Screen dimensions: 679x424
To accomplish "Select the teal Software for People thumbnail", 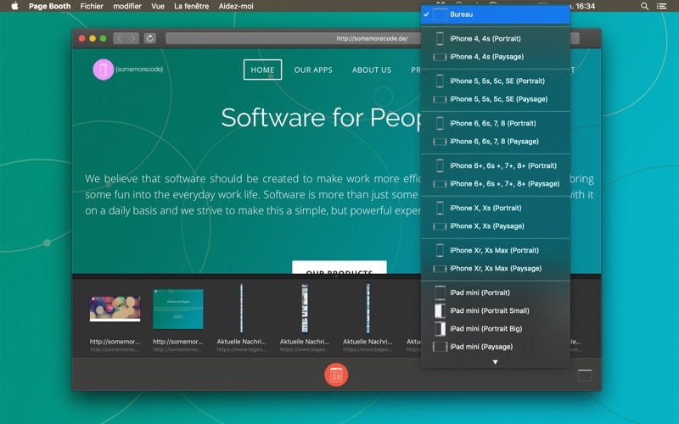I will click(178, 309).
